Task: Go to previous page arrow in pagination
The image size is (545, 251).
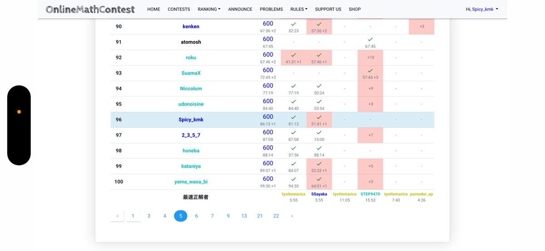Action: pyautogui.click(x=117, y=216)
